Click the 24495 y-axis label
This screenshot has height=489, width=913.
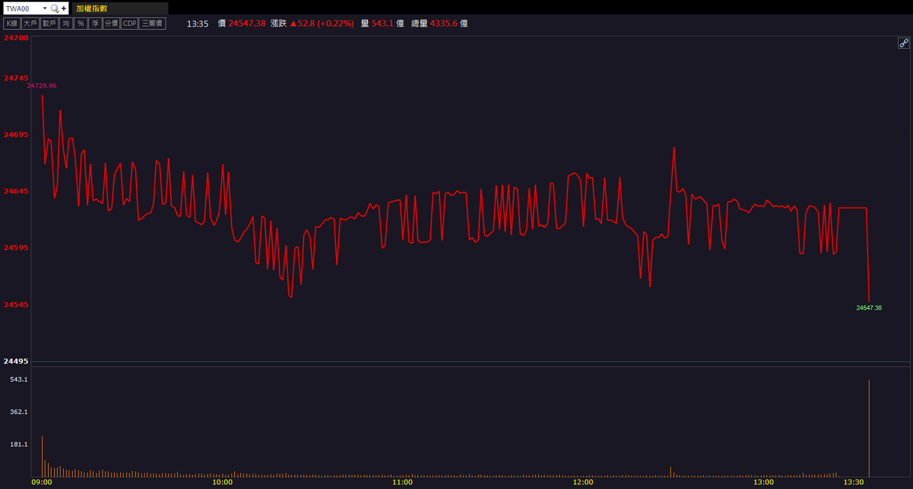(16, 361)
